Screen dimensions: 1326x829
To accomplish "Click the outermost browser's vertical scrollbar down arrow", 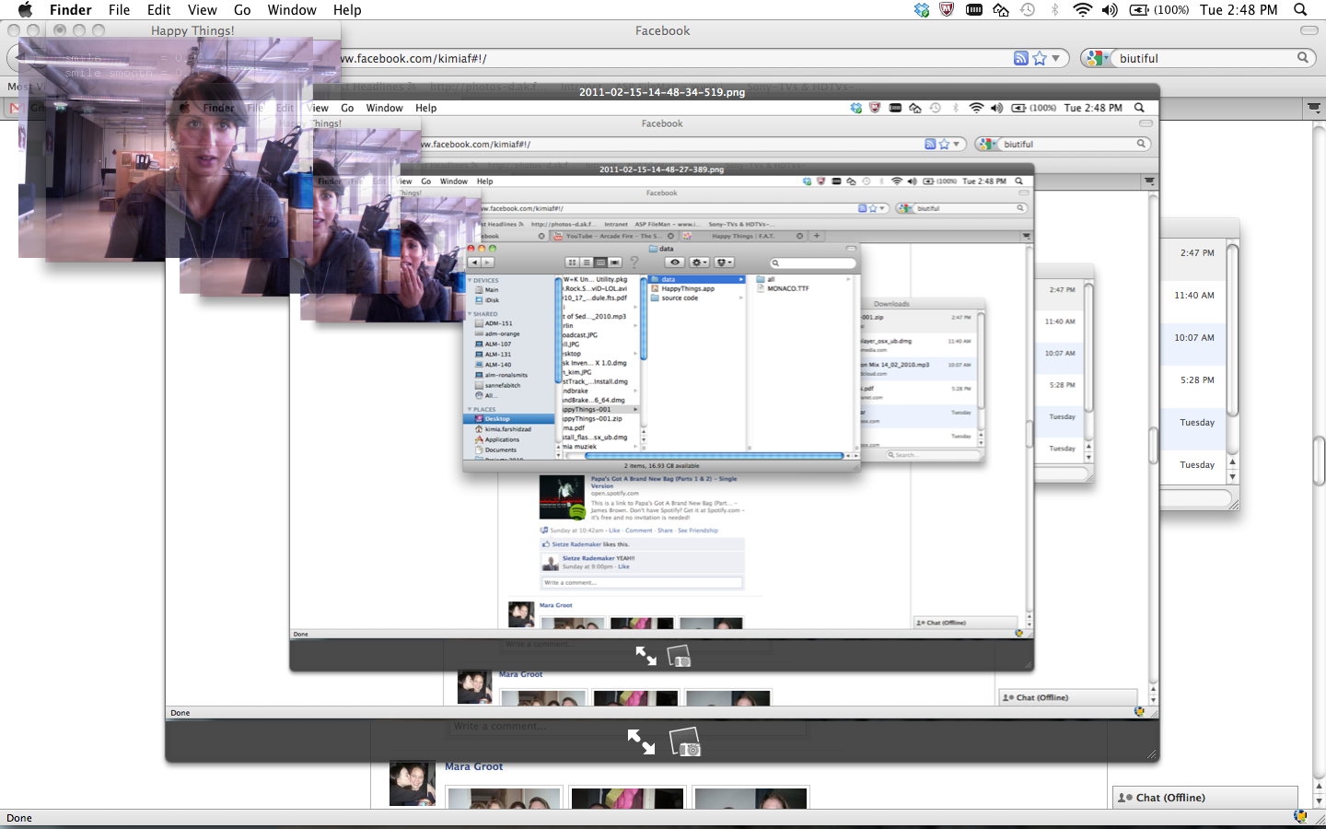I will 1318,801.
